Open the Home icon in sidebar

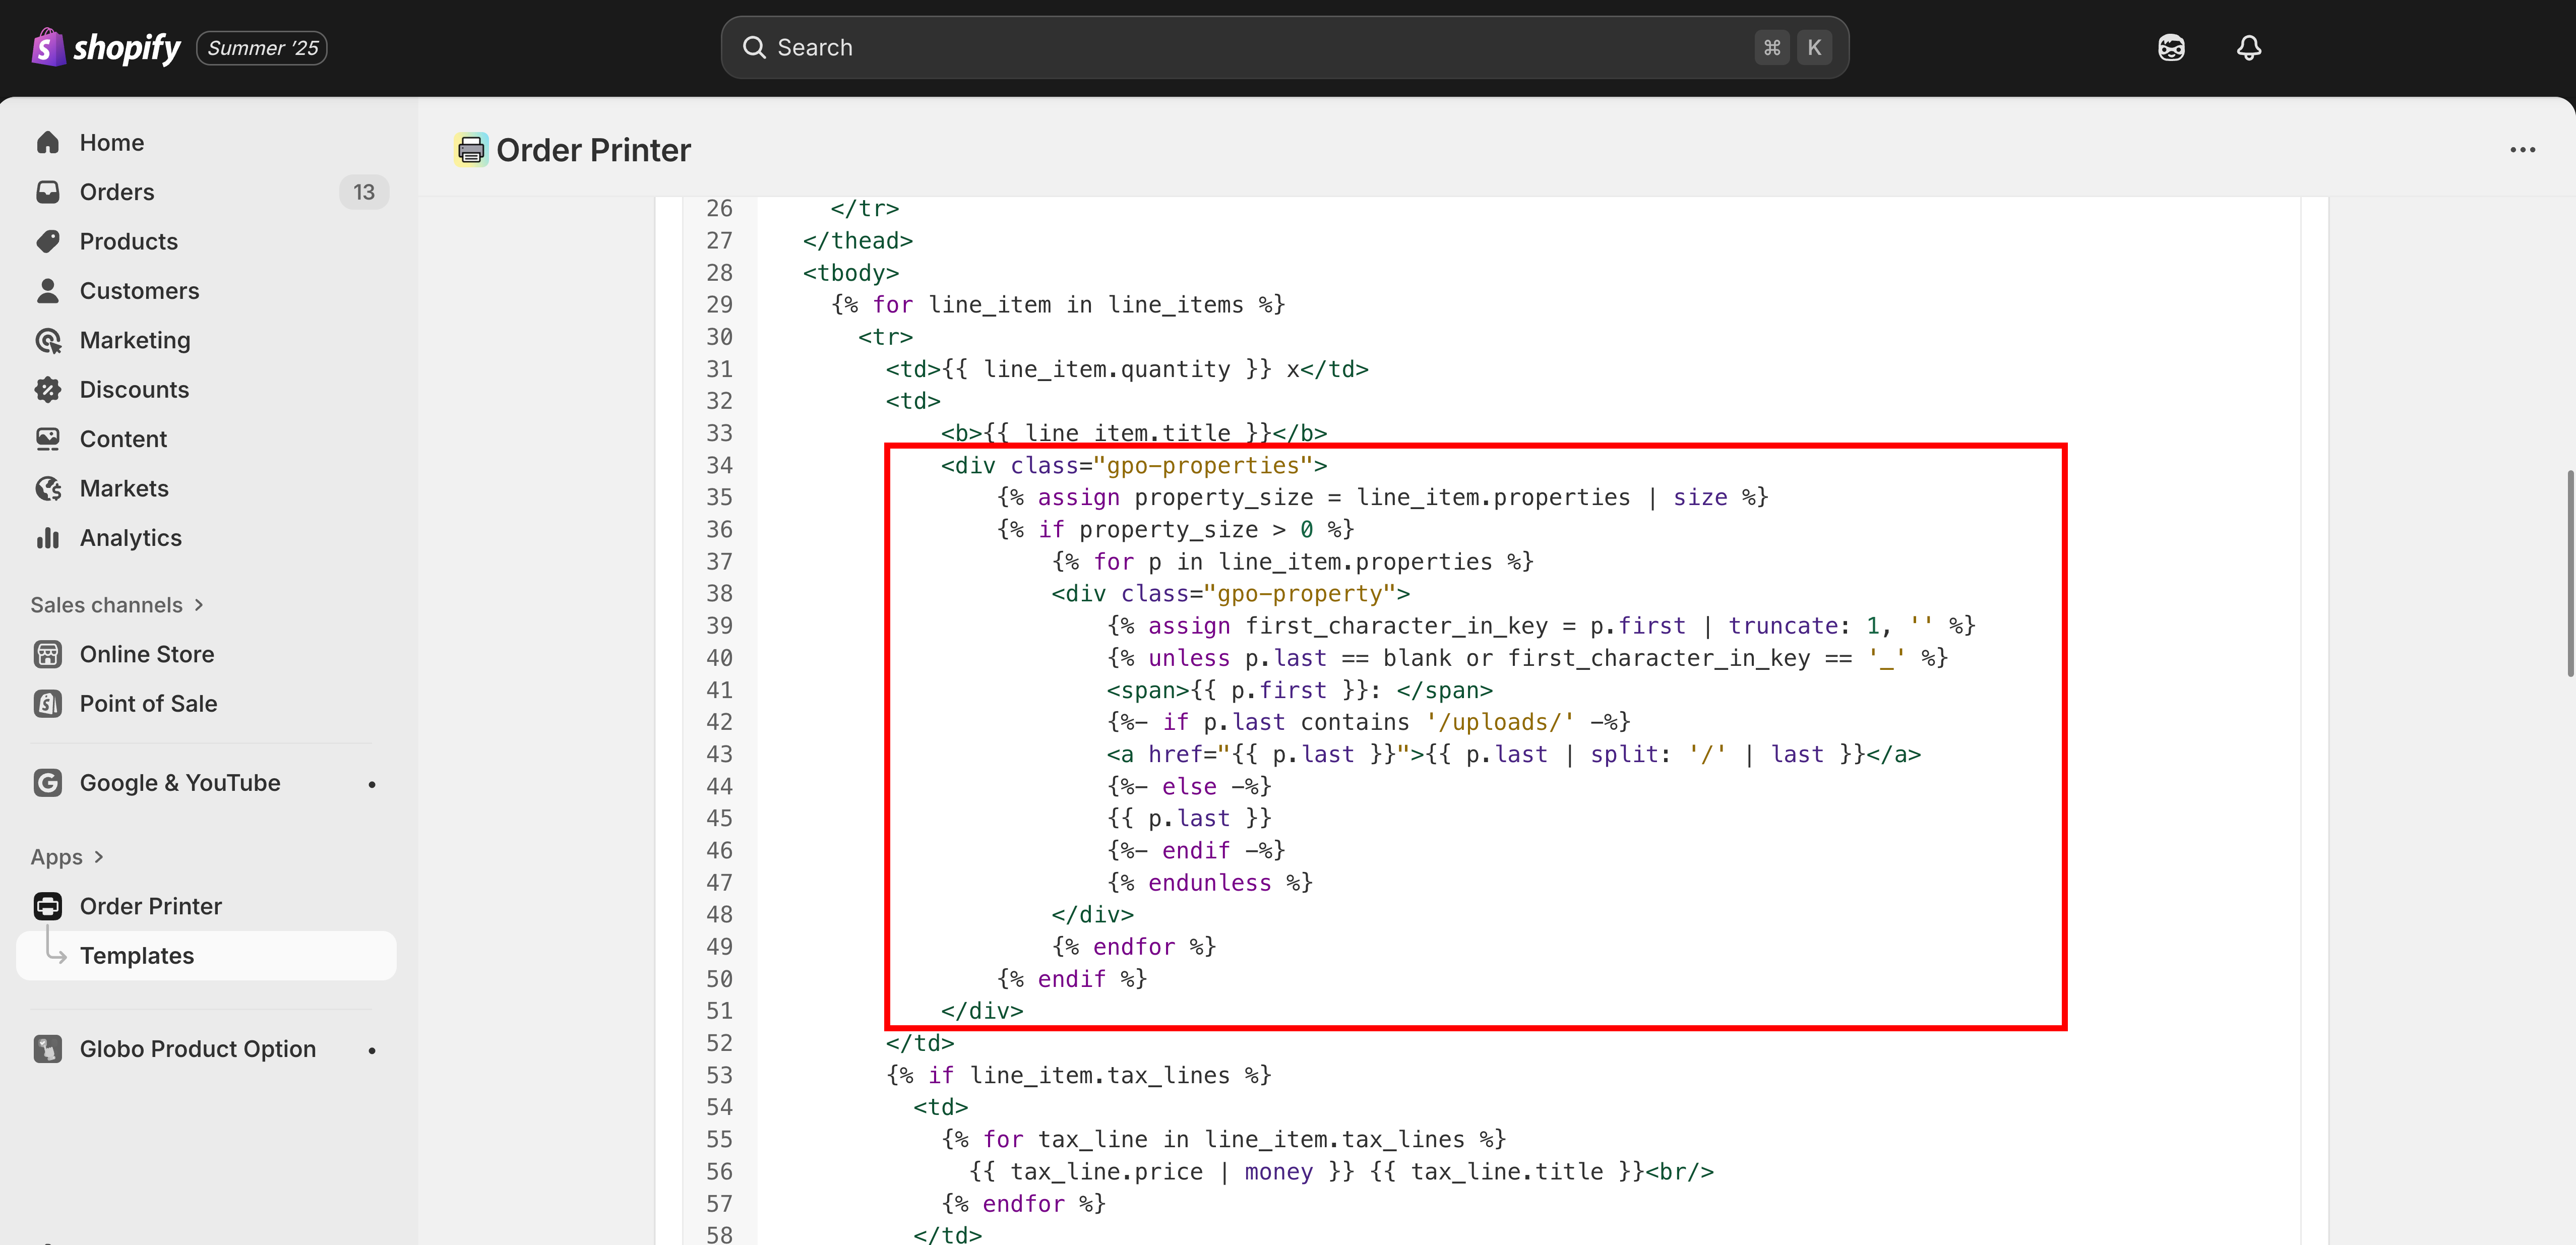point(48,142)
